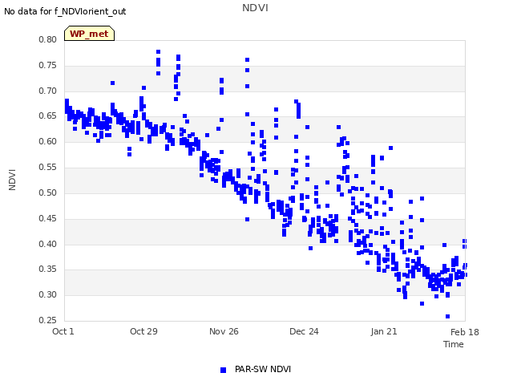The height and width of the screenshot is (385, 513).
Task: Click the 0.75 y-axis value
Action: 48,65
